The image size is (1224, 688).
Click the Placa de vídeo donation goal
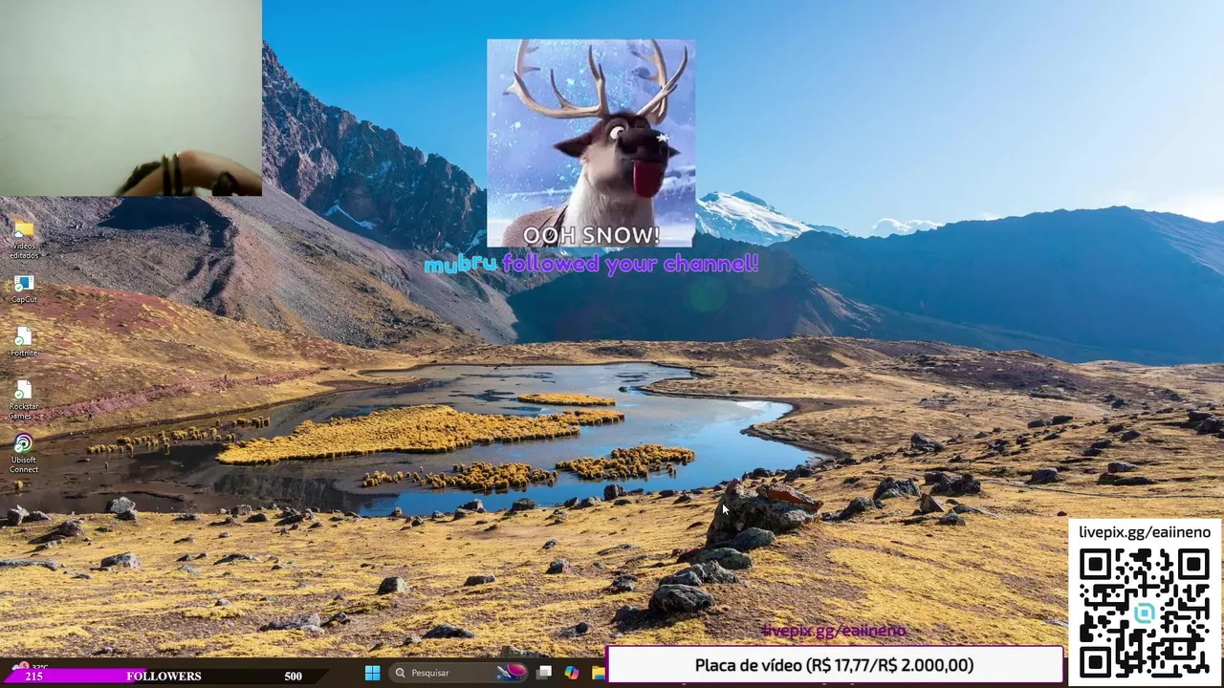pyautogui.click(x=835, y=665)
